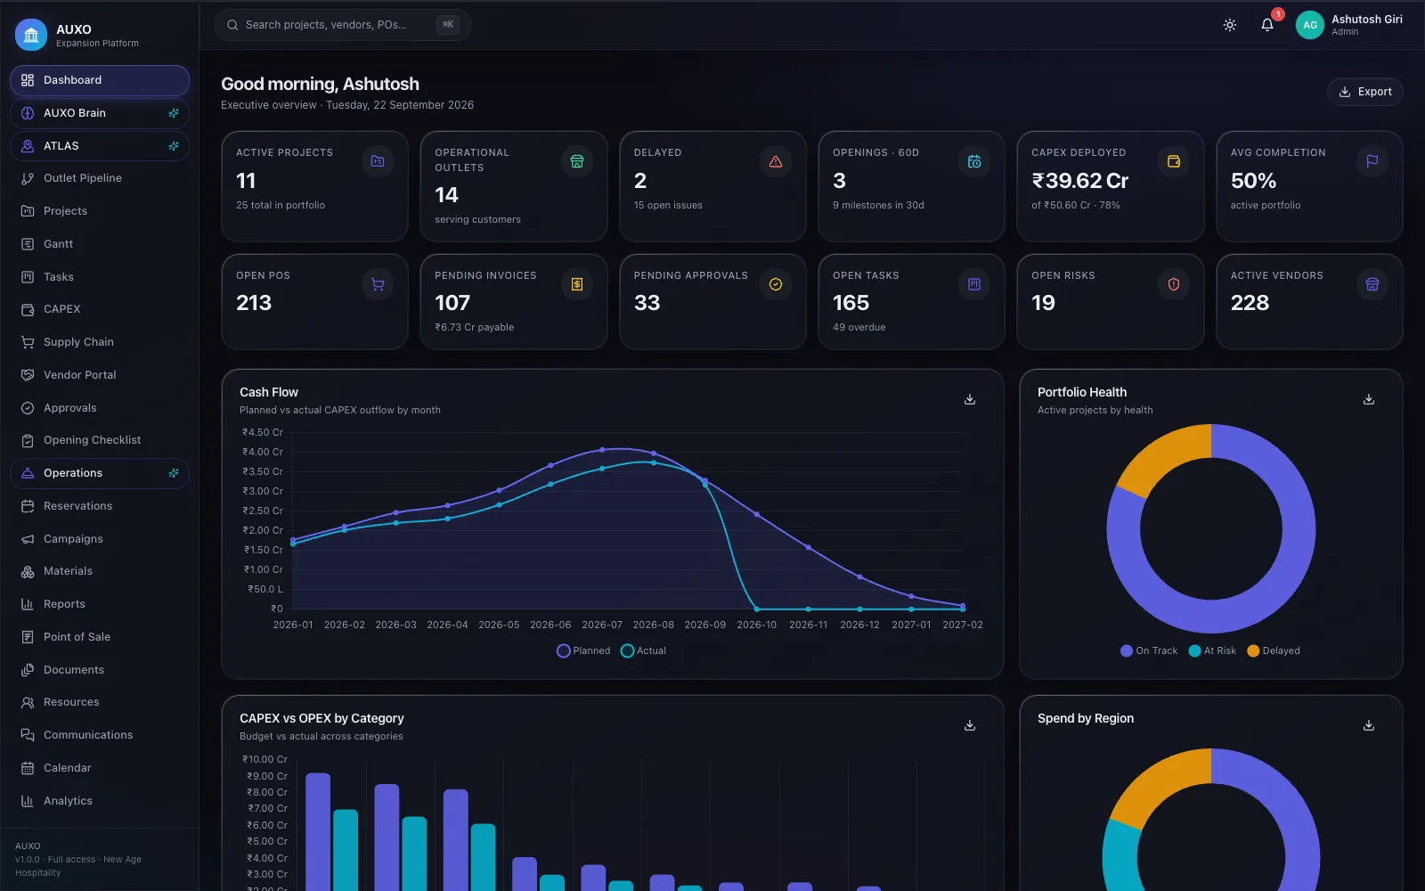
Task: Click the CAPEX Deployed wallet icon
Action: pos(1174,161)
